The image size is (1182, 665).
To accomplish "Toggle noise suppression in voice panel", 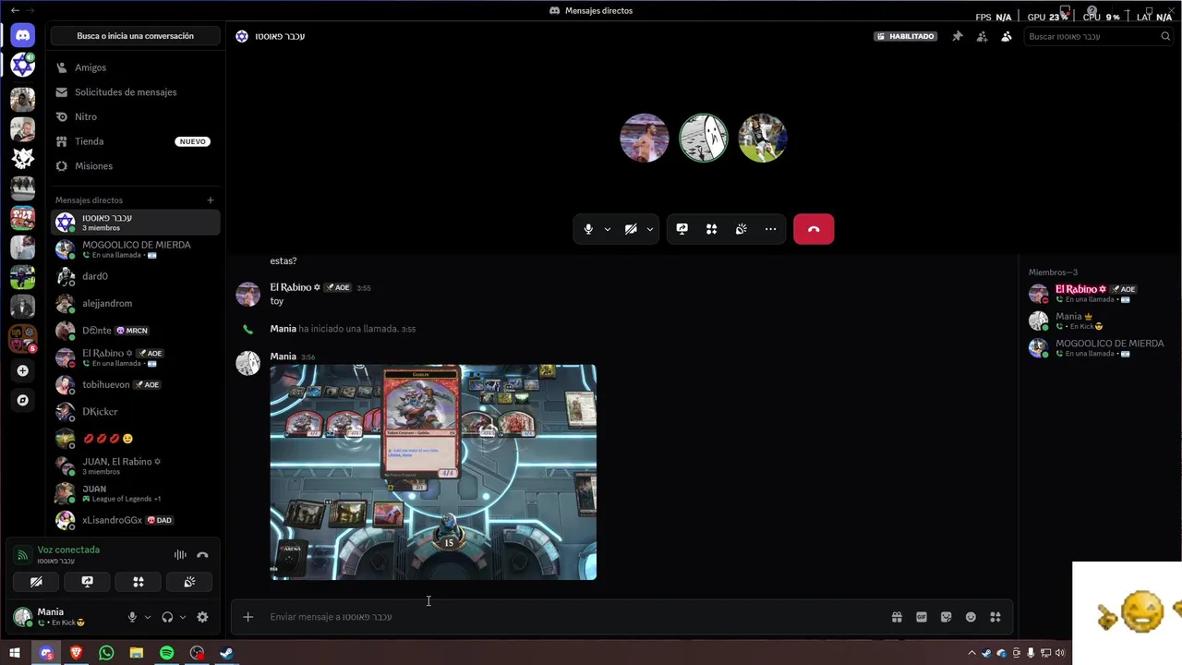I will 180,555.
